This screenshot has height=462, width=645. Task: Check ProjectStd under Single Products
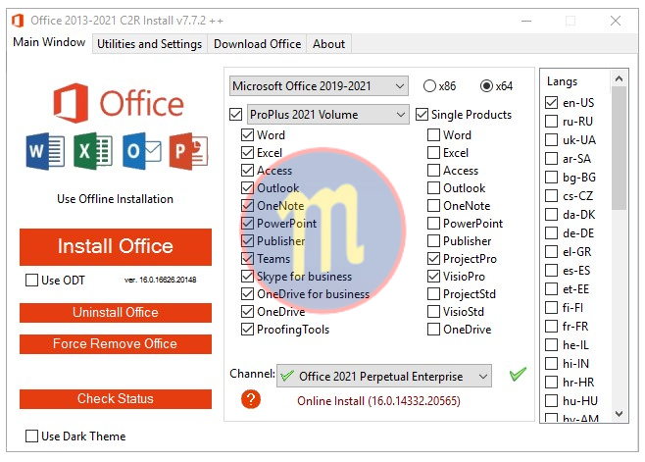pos(433,294)
